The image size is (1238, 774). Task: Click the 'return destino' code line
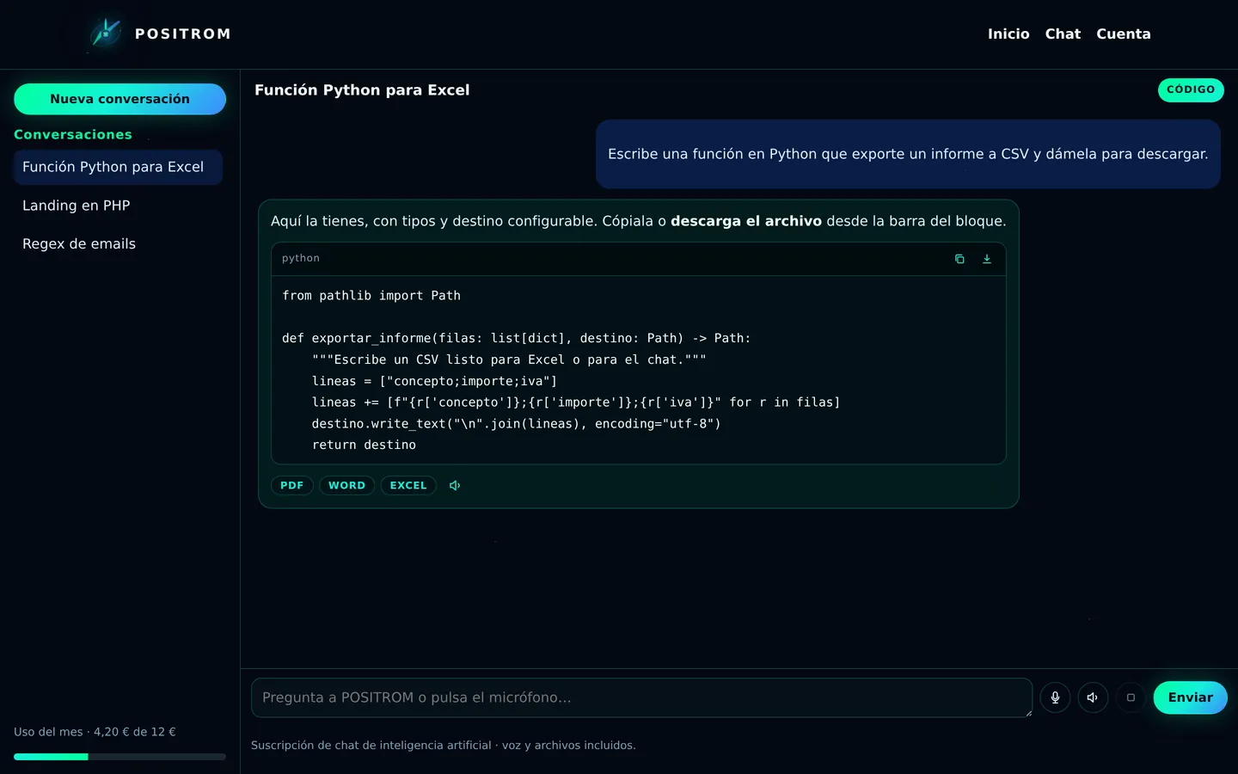[x=364, y=445]
